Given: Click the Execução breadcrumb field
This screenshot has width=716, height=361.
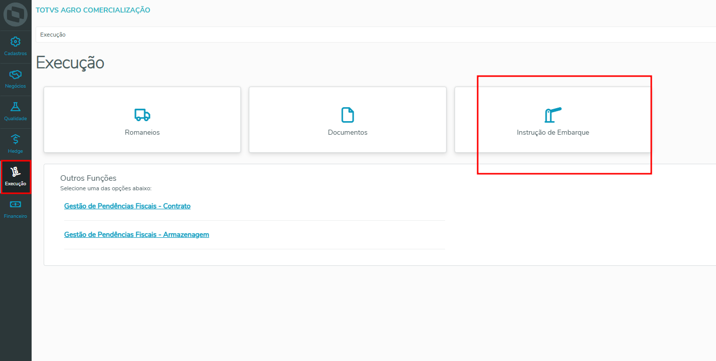Looking at the screenshot, I should tap(376, 35).
